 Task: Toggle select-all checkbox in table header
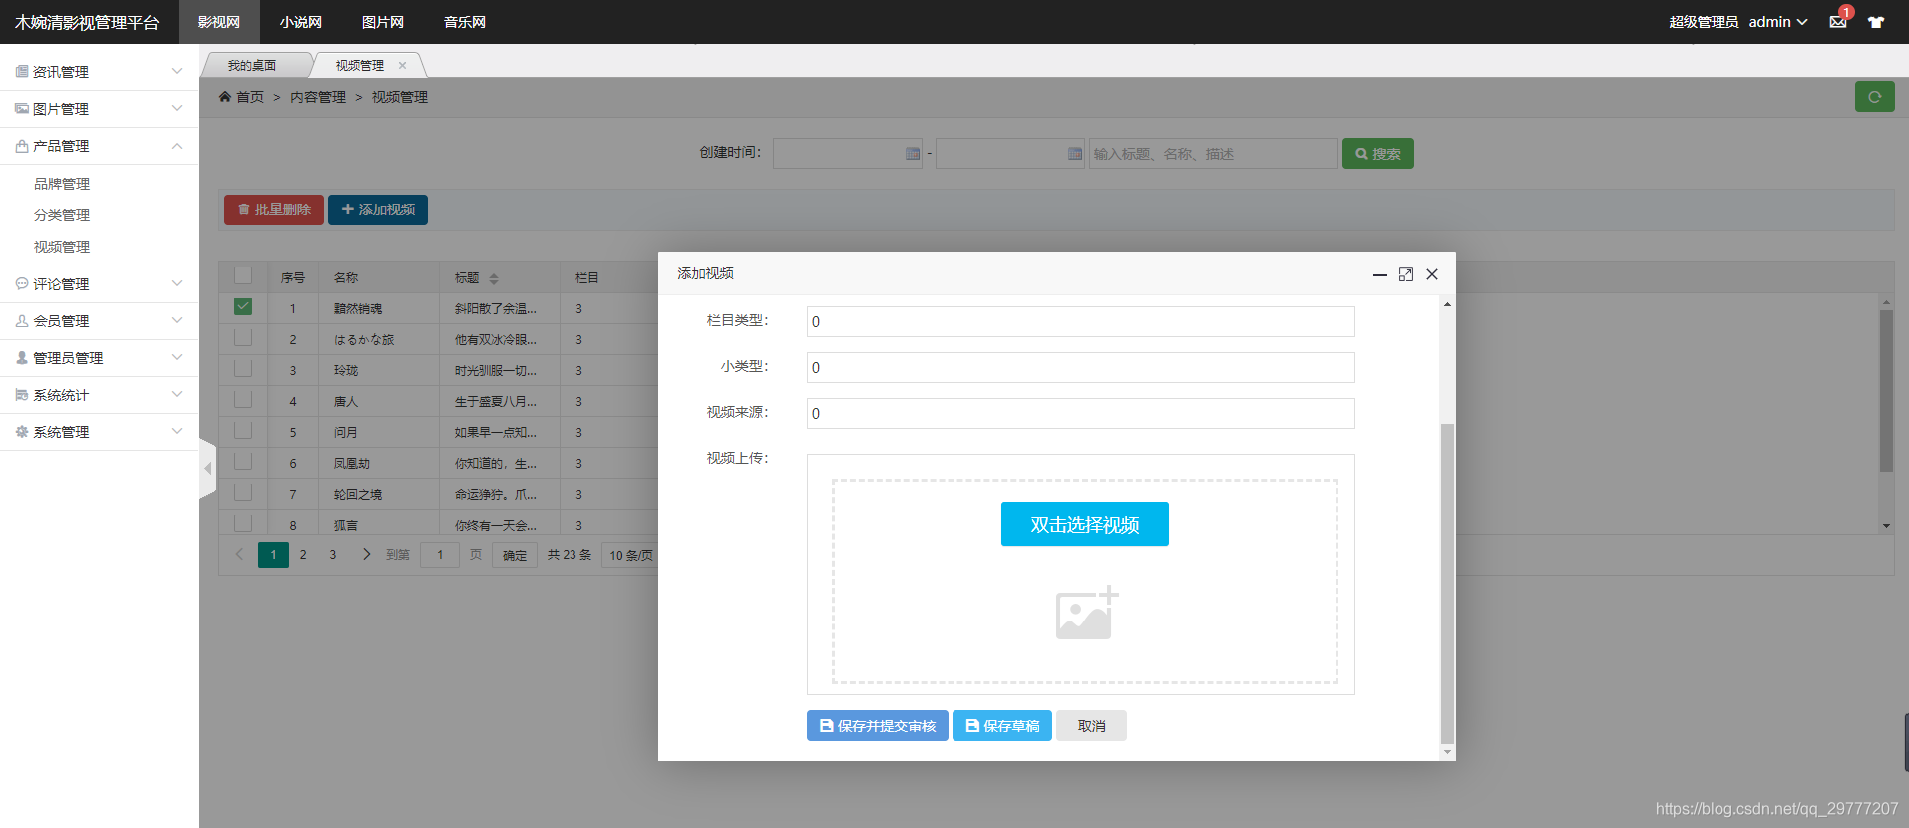click(x=243, y=276)
